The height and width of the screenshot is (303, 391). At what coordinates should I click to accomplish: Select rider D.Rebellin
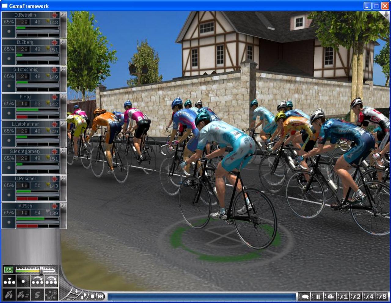pyautogui.click(x=25, y=15)
